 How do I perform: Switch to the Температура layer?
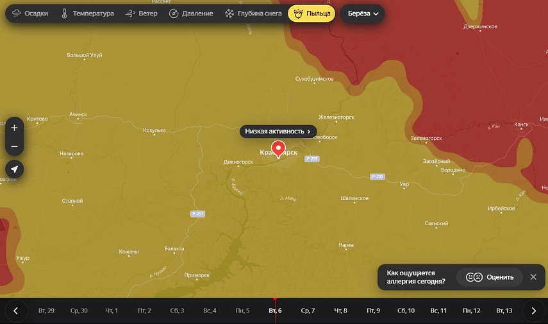tap(87, 13)
